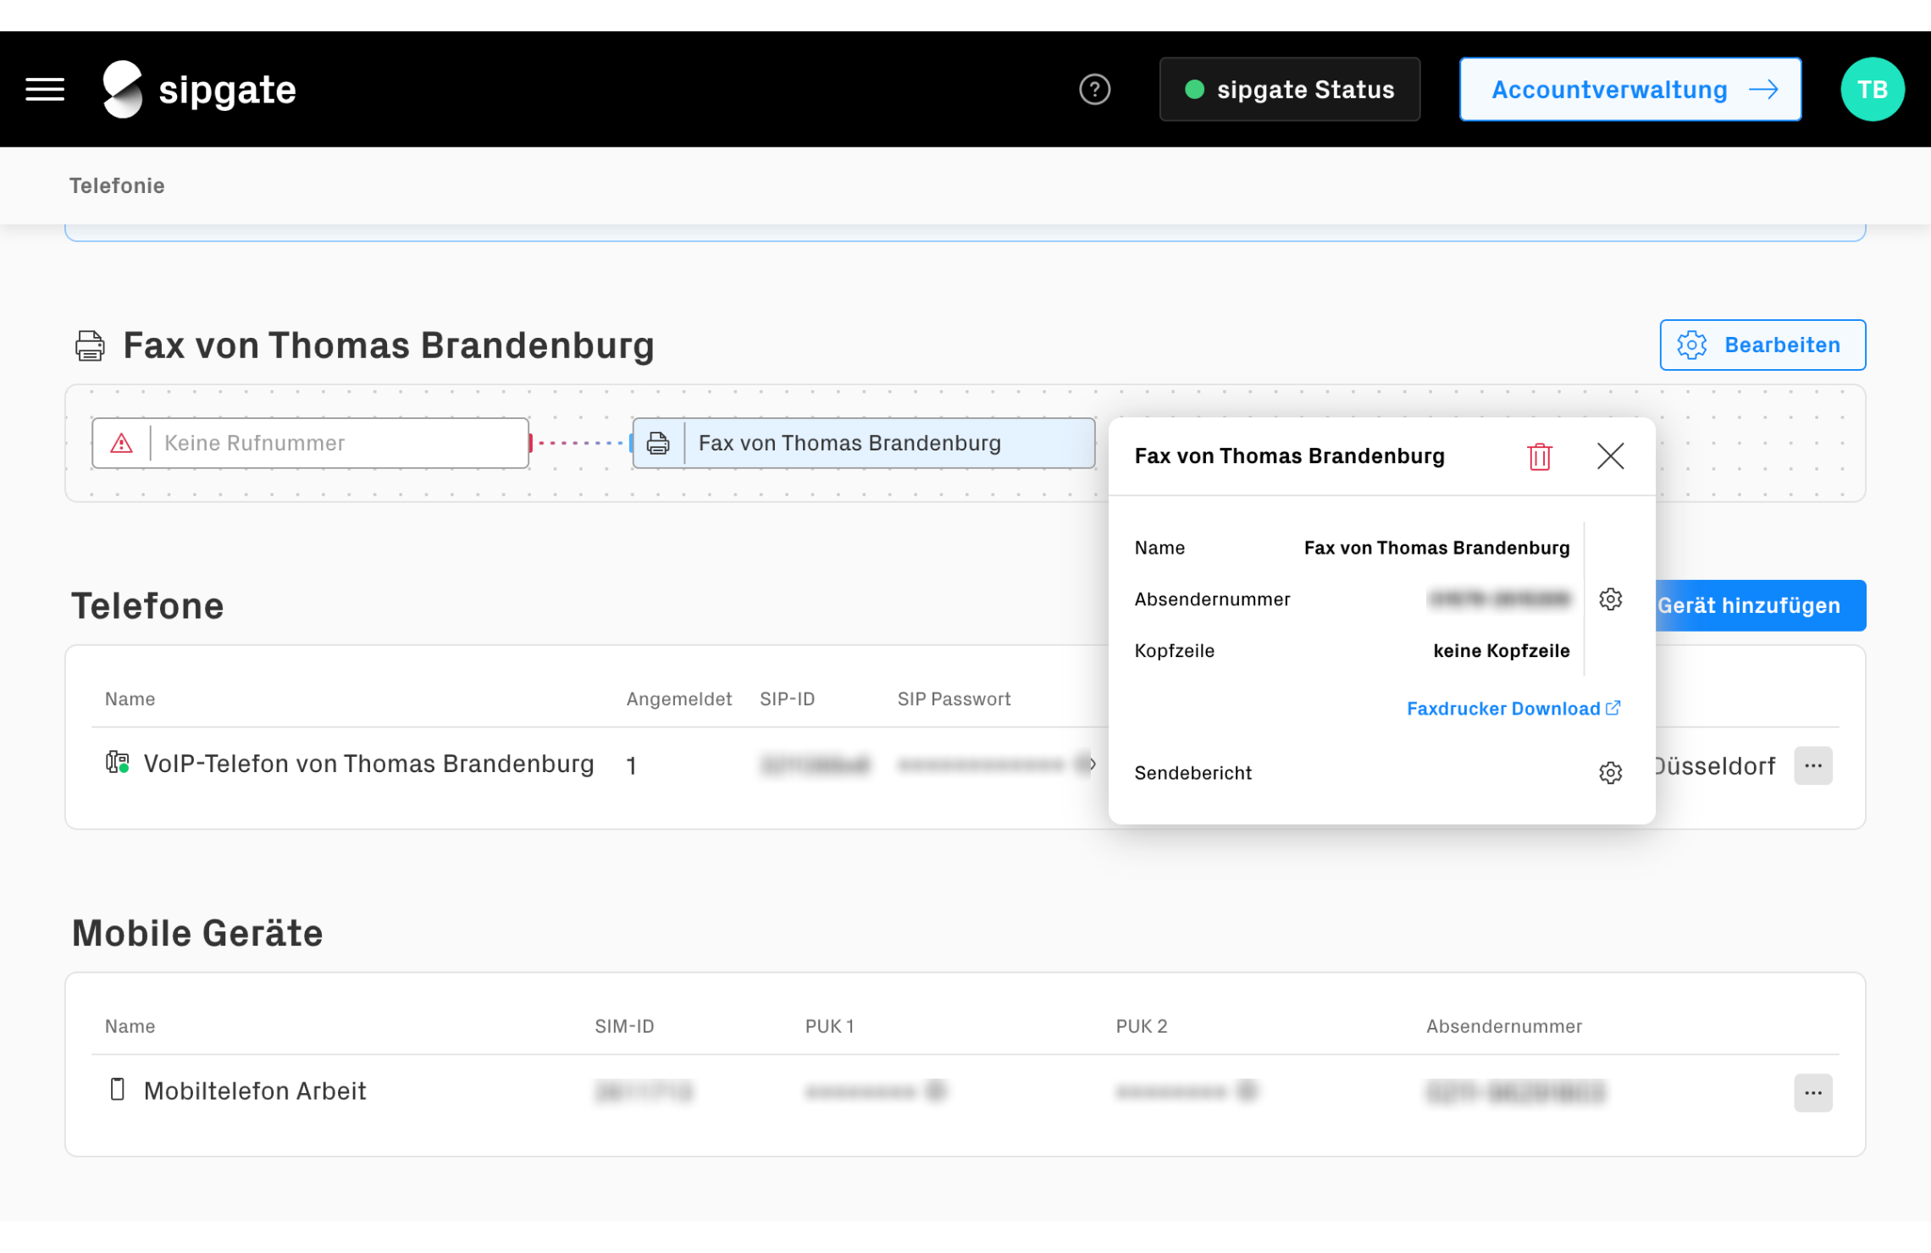This screenshot has width=1931, height=1253.
Task: Reveal PUK 2 of Mobiltelefon Arbeit
Action: [x=1246, y=1091]
